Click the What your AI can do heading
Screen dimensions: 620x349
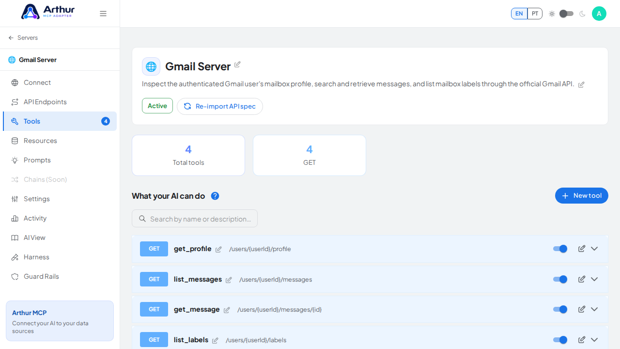click(x=169, y=196)
